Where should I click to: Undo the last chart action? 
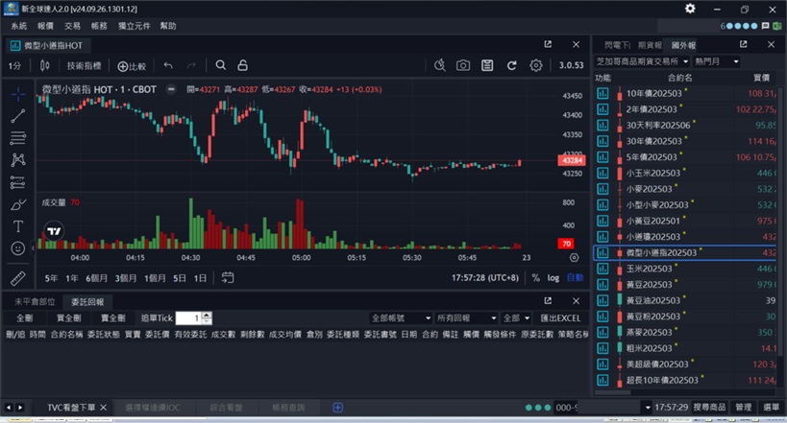click(x=168, y=65)
